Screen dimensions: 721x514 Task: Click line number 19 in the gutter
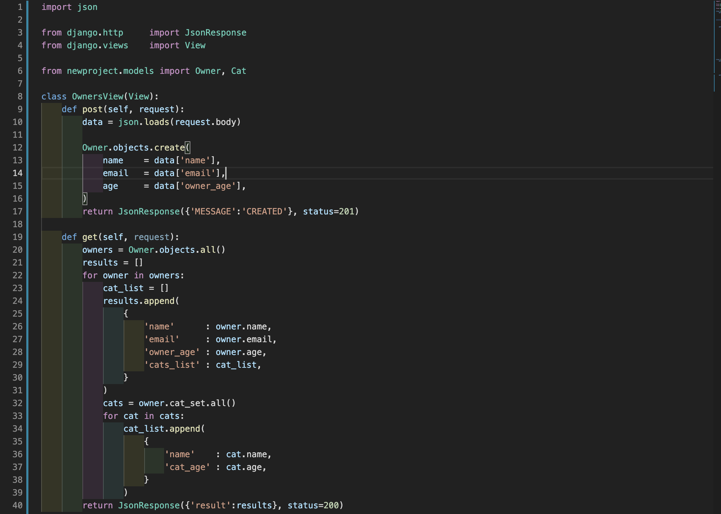click(17, 237)
